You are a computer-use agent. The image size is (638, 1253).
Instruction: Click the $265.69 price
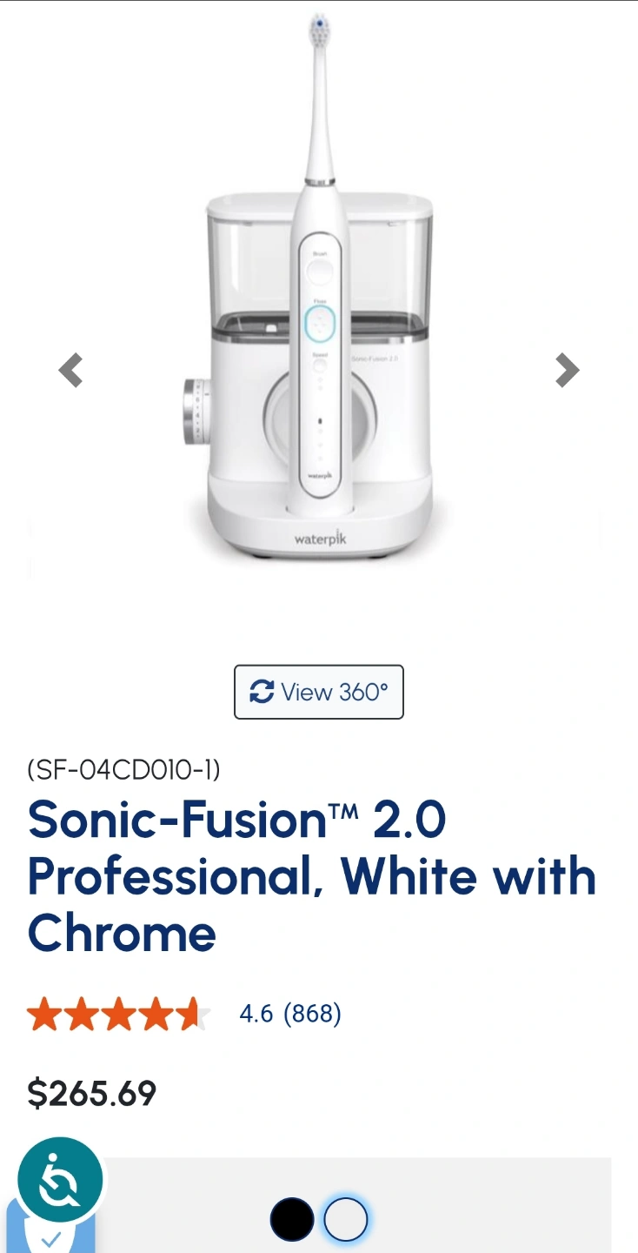click(92, 1093)
